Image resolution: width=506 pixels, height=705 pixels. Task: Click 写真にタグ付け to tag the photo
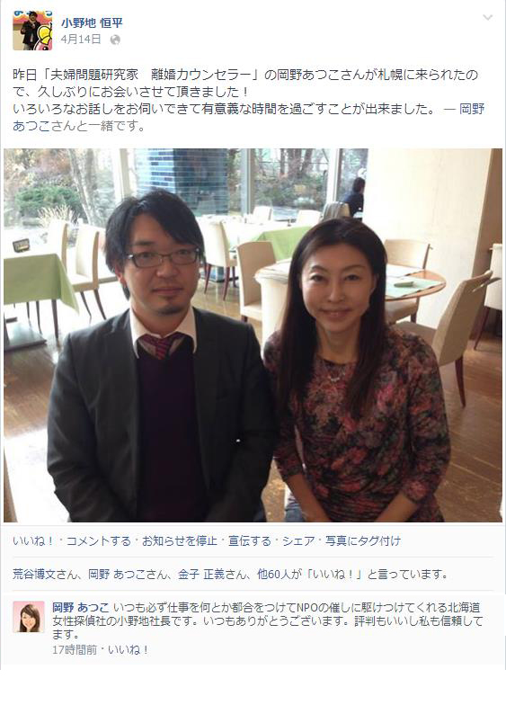(363, 541)
